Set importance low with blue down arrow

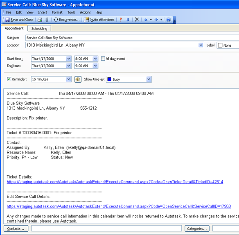pyautogui.click(x=128, y=20)
